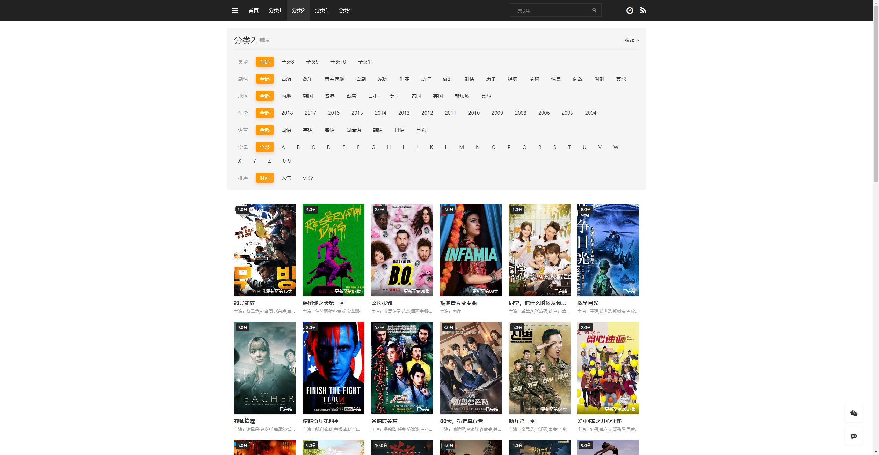Viewport: 879px width, 455px height.
Task: Filter language by 英语
Action: (x=308, y=130)
